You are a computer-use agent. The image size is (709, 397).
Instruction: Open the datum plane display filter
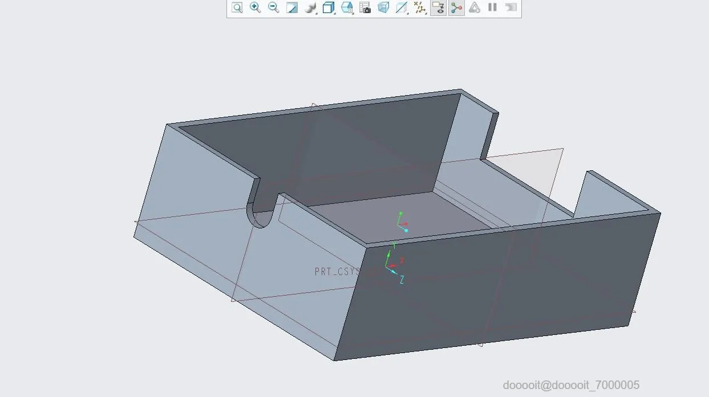tap(402, 8)
